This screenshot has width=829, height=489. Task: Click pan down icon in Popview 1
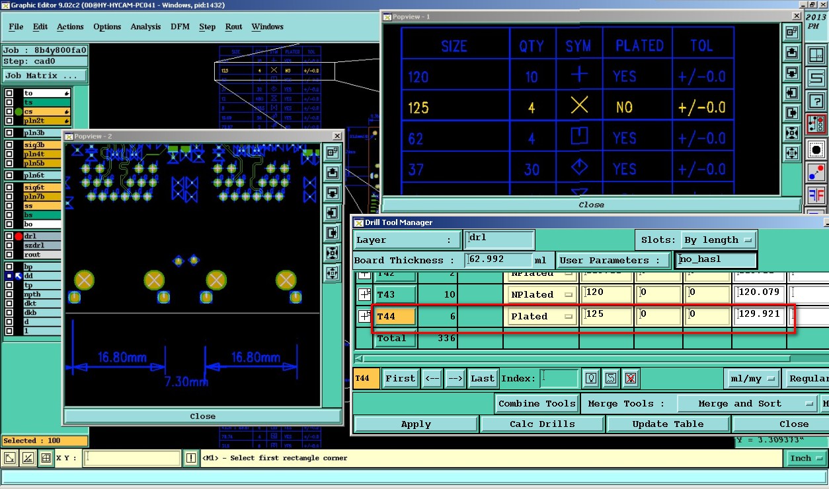[x=791, y=73]
